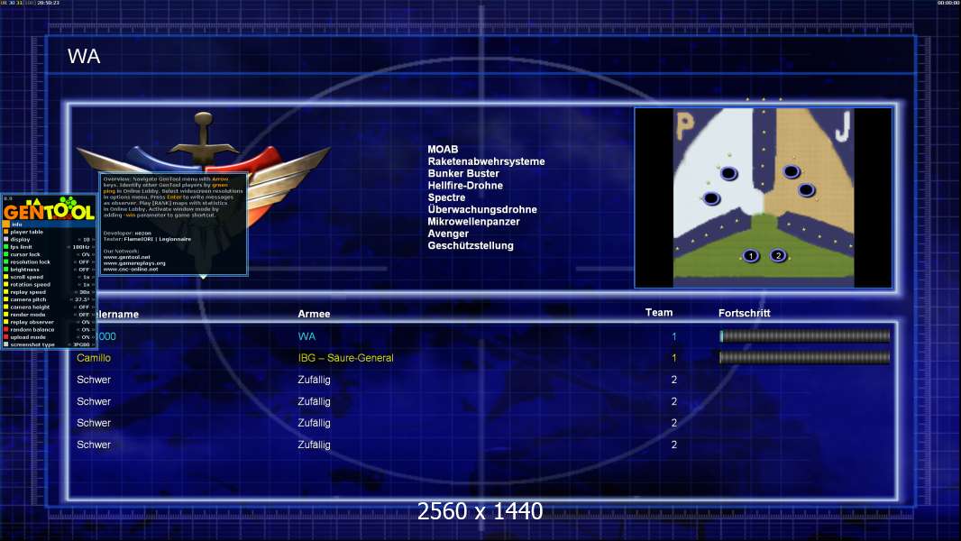Change the replay speed 30x value

coord(85,292)
